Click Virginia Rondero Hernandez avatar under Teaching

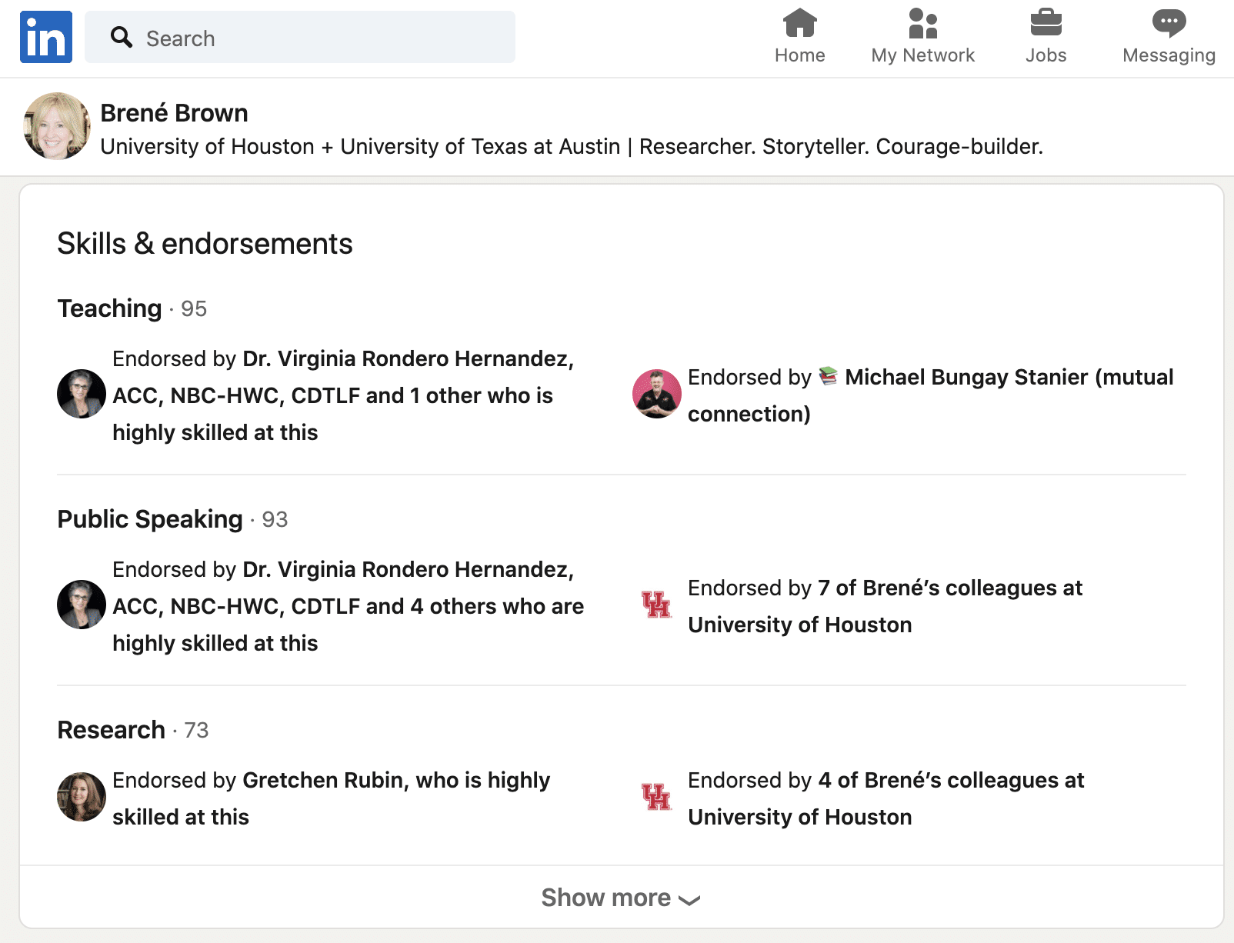click(82, 394)
